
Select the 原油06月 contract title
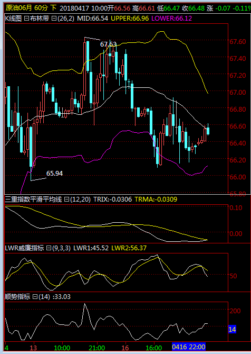pos(19,8)
